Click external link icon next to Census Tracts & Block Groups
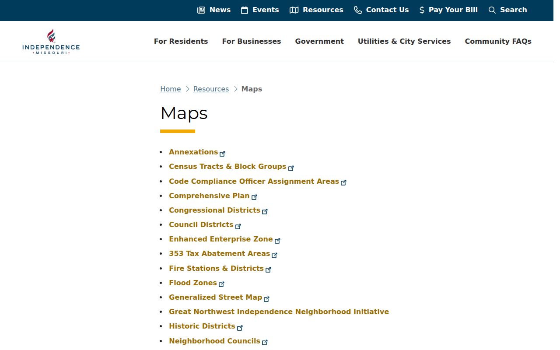This screenshot has height=350, width=560. pyautogui.click(x=291, y=168)
